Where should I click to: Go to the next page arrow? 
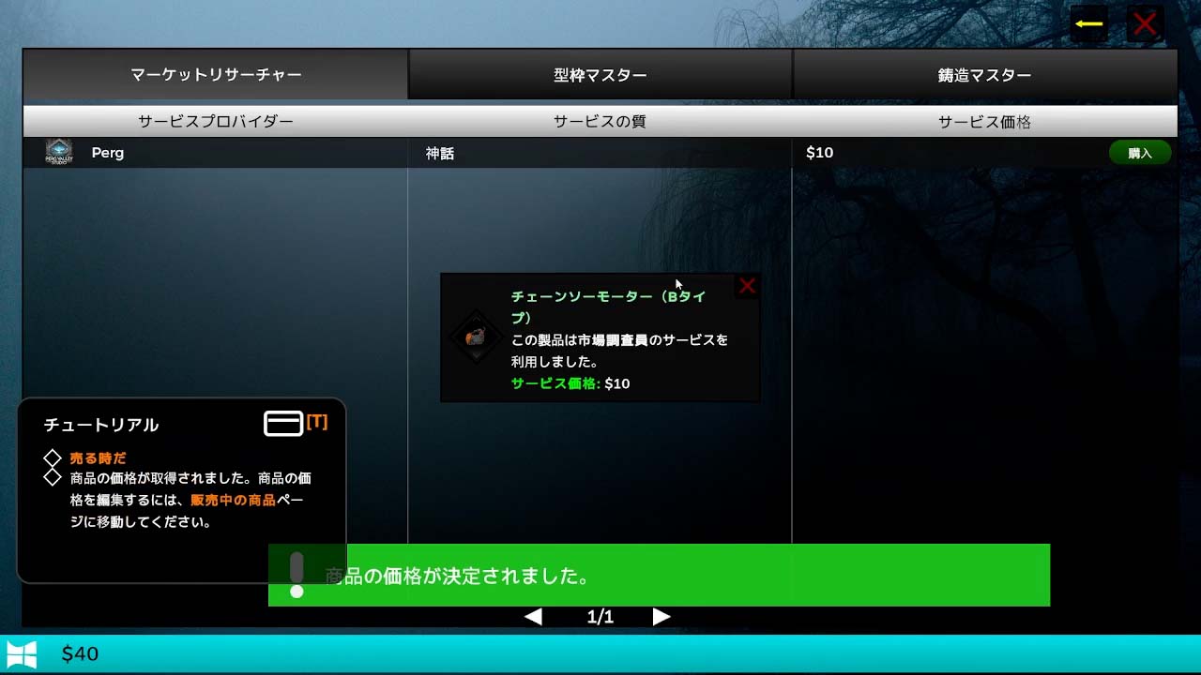point(661,616)
